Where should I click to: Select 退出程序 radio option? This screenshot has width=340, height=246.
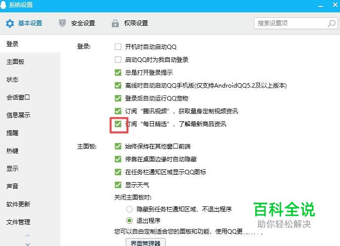pos(130,221)
